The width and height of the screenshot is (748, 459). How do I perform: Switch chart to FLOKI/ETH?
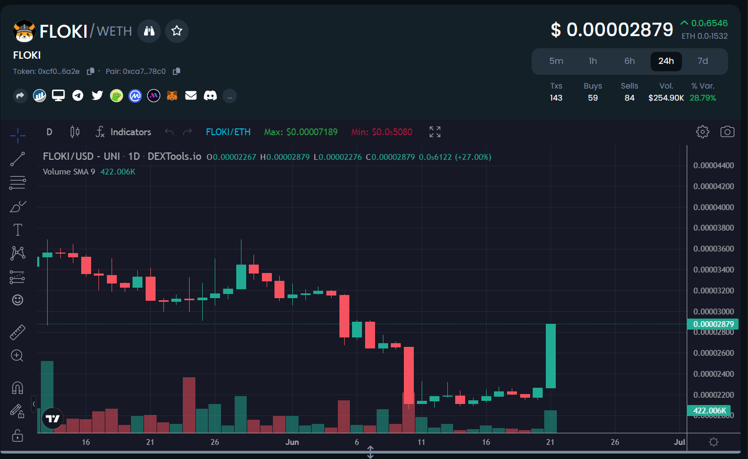(228, 132)
